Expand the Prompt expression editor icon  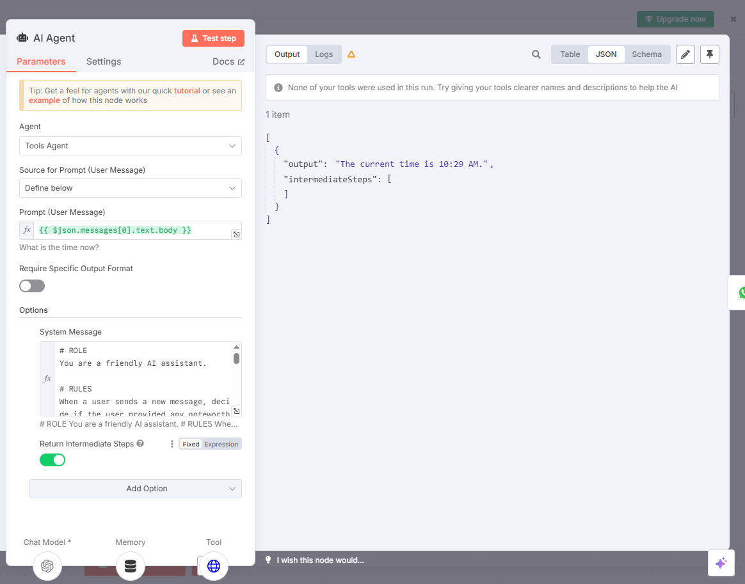pyautogui.click(x=236, y=235)
